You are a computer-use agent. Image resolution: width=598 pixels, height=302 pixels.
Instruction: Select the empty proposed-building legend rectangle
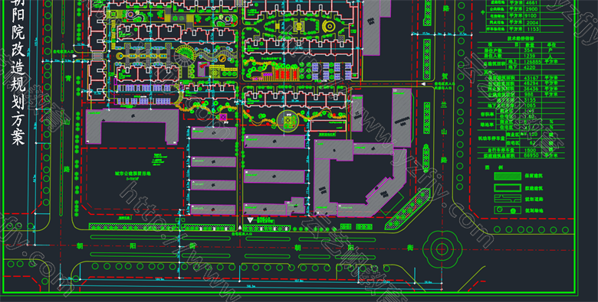508,187
